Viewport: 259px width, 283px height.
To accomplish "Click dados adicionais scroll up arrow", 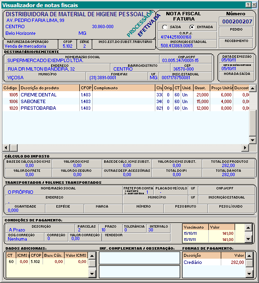I will [x=92, y=256].
